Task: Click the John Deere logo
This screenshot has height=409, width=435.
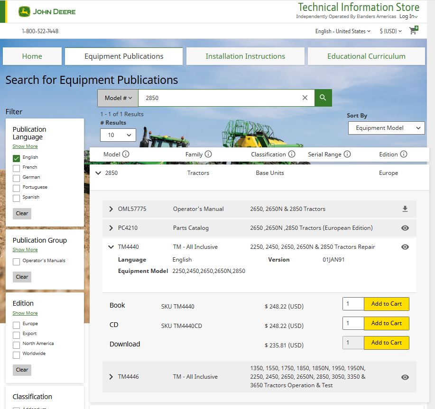Action: point(47,12)
